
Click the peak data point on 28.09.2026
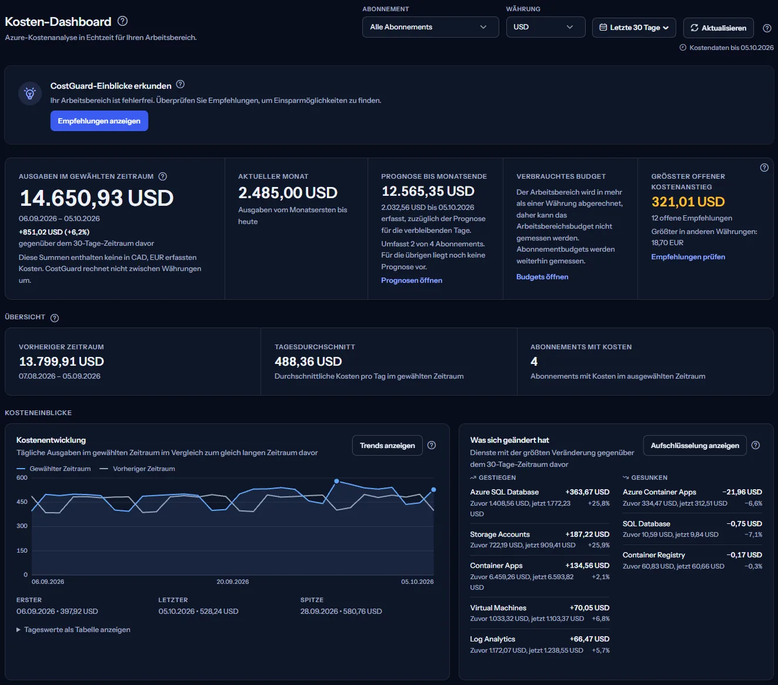[x=336, y=481]
